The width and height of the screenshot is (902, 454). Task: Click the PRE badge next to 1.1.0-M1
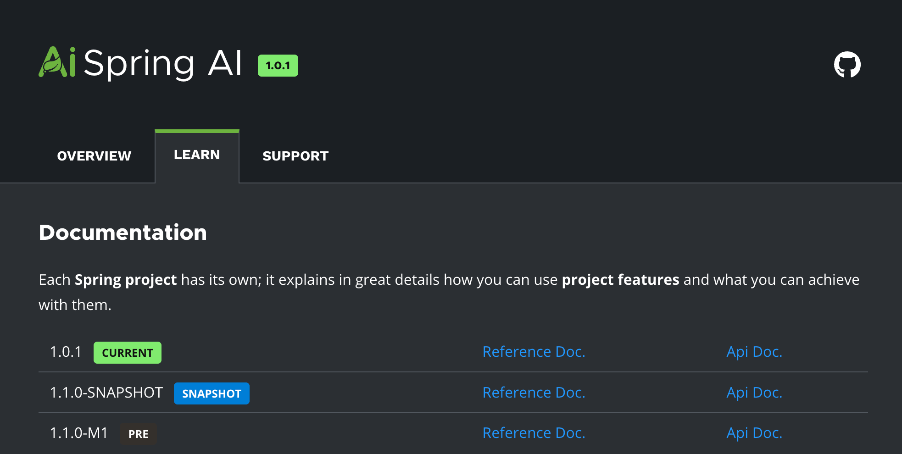[139, 434]
